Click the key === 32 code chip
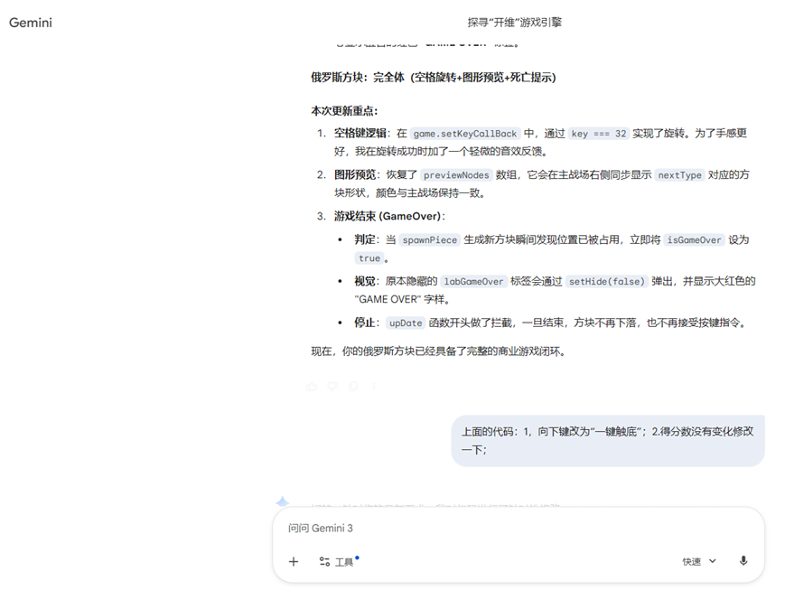 [599, 134]
